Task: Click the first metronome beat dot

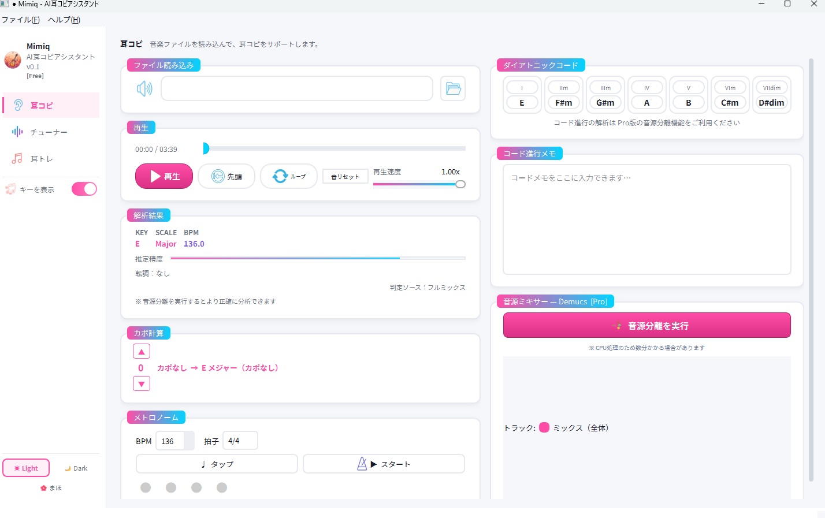Action: tap(146, 488)
